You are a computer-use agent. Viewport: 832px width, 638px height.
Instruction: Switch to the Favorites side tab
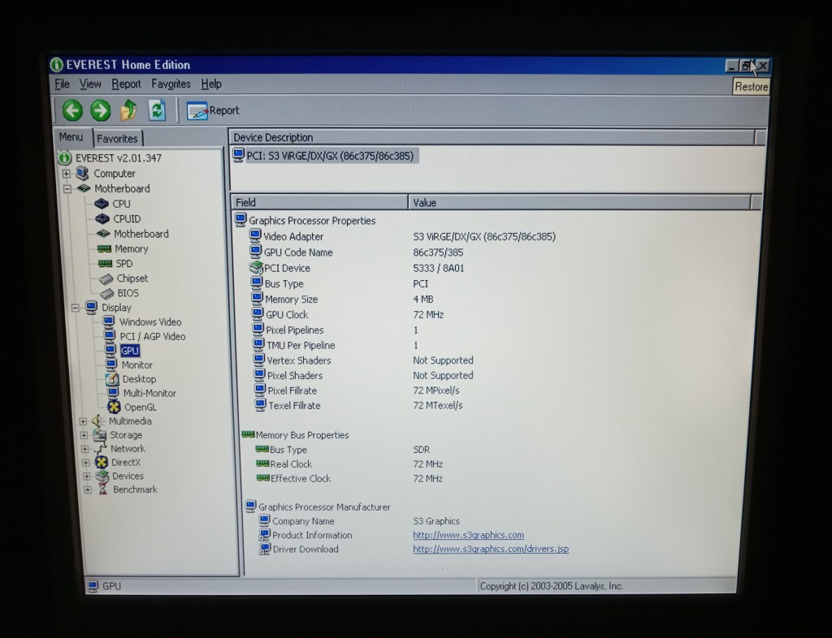tap(118, 139)
